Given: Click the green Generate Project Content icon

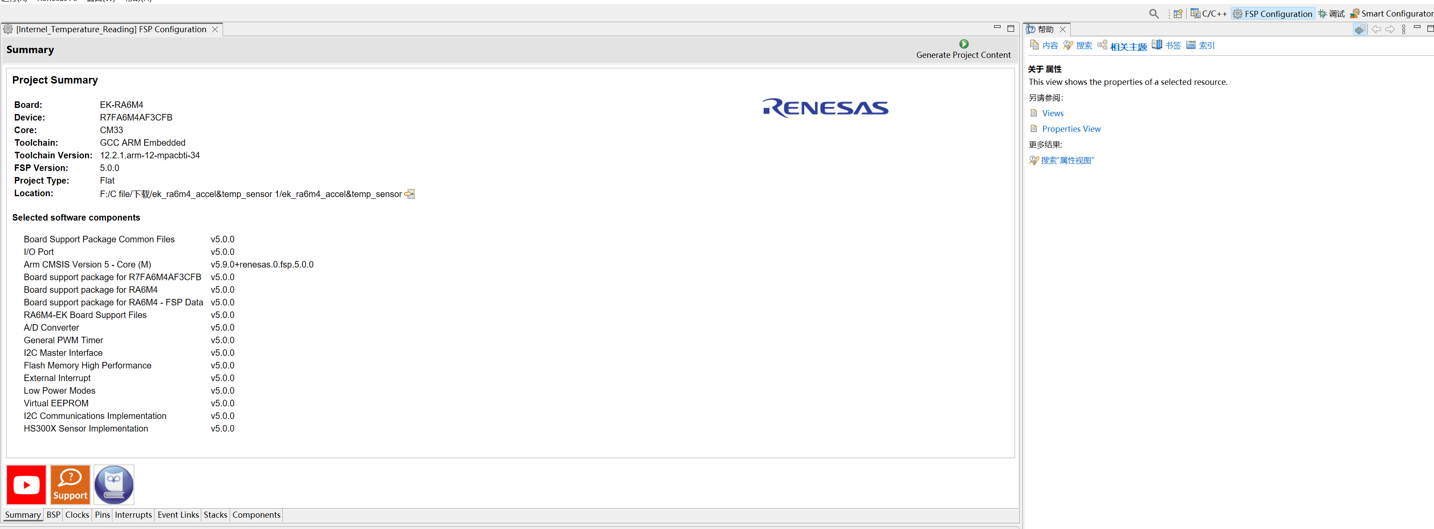Looking at the screenshot, I should pyautogui.click(x=964, y=44).
